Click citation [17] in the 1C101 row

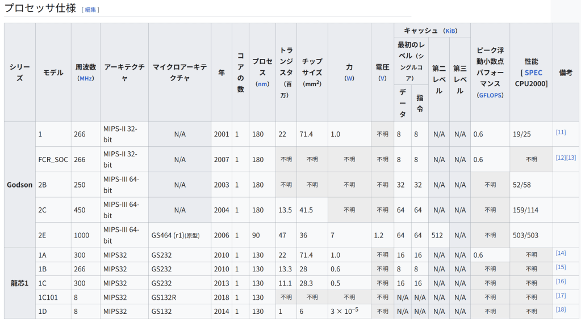(561, 295)
